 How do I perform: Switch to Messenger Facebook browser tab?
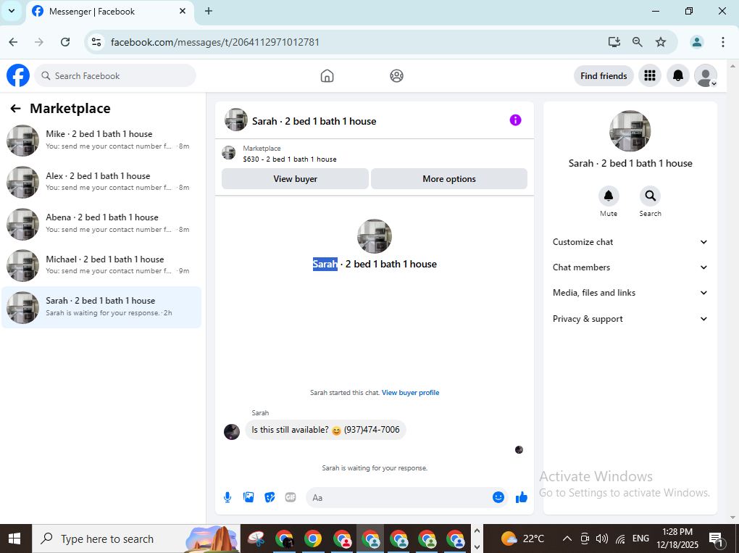[x=109, y=12]
